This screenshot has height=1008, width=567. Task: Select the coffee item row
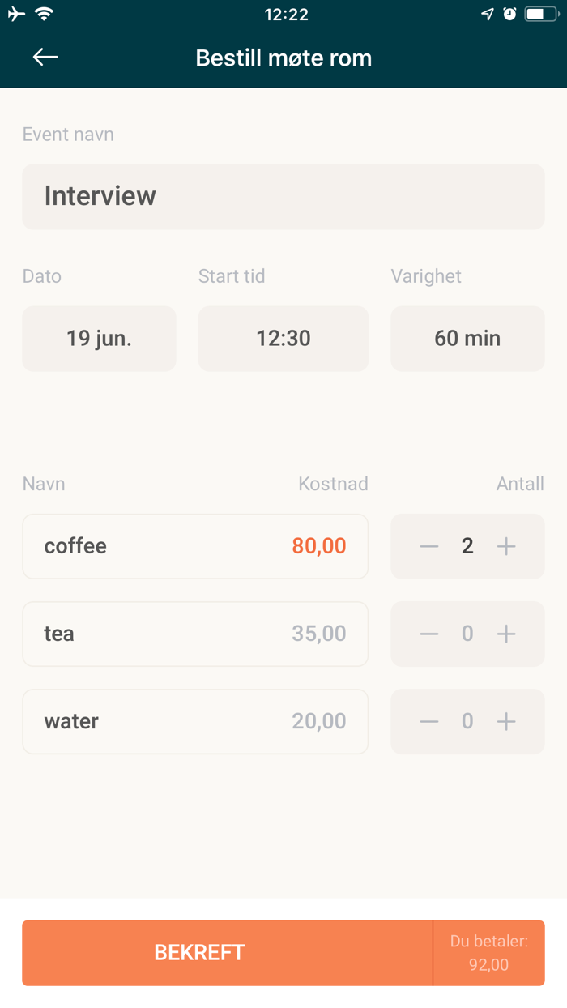tap(195, 547)
